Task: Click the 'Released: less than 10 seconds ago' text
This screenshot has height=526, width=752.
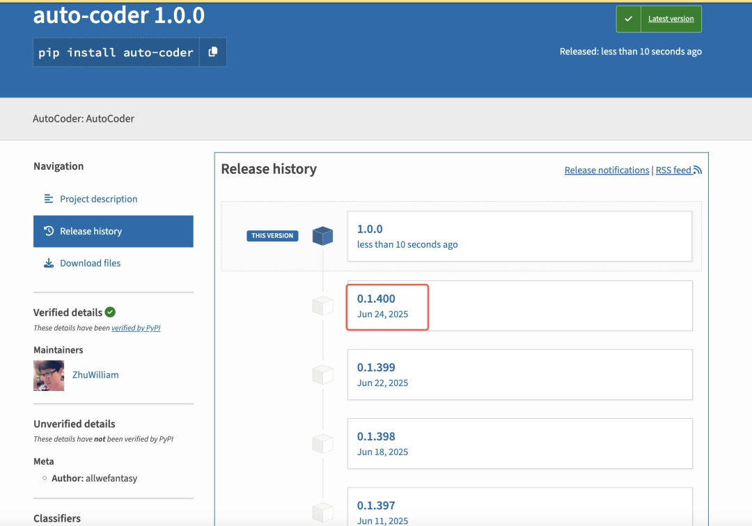Action: click(630, 51)
